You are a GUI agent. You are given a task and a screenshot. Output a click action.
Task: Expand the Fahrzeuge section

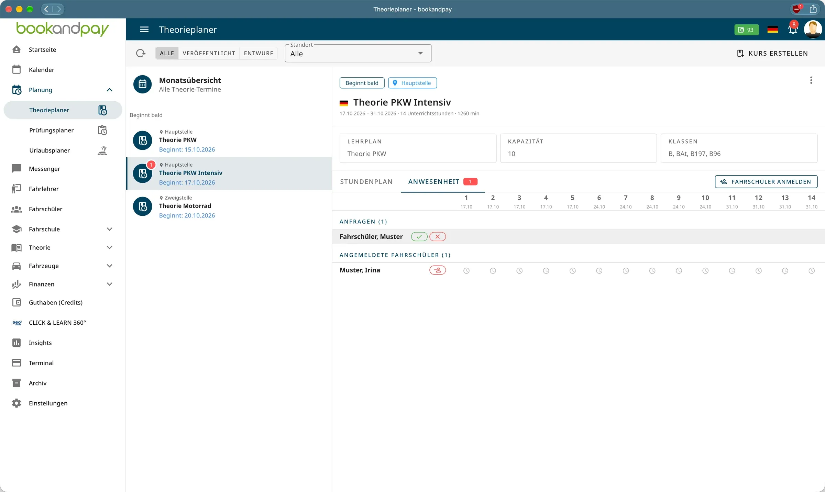[x=109, y=266]
